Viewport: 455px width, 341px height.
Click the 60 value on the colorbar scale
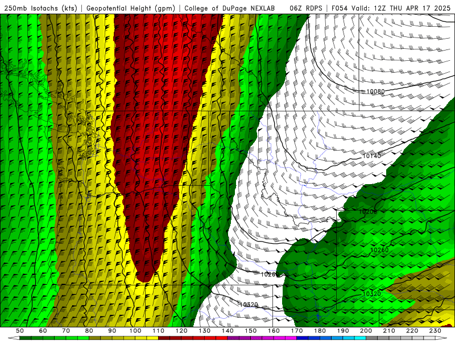click(x=43, y=331)
